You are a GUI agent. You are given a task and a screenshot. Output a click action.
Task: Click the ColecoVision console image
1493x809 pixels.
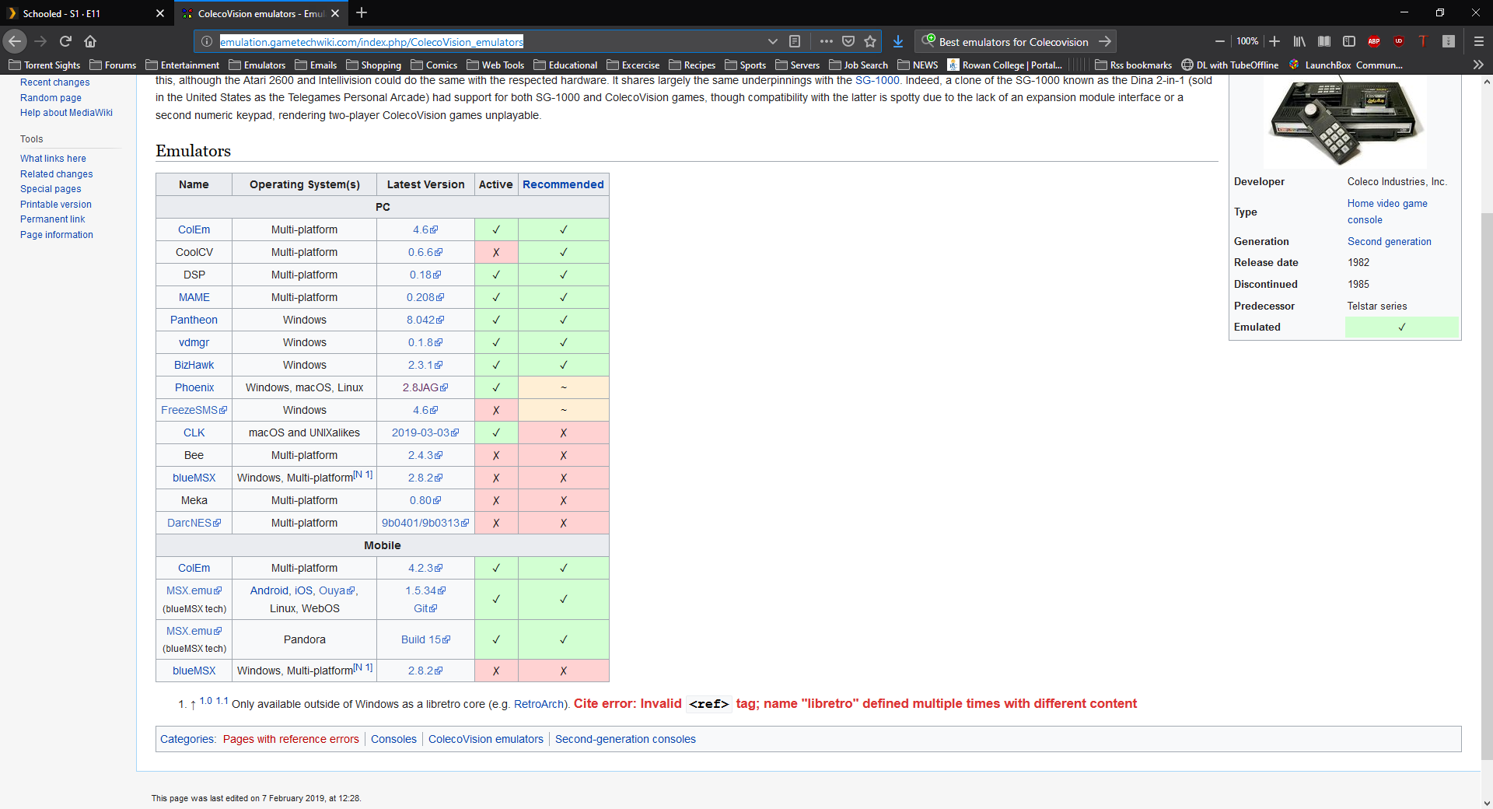pos(1345,122)
